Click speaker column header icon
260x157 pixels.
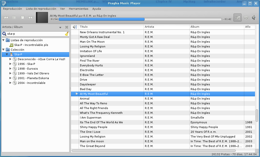point(75,27)
